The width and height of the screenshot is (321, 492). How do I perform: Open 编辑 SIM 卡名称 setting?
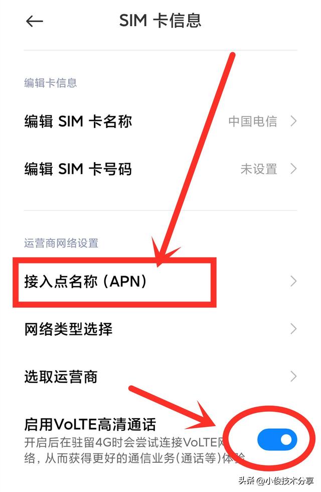(160, 121)
